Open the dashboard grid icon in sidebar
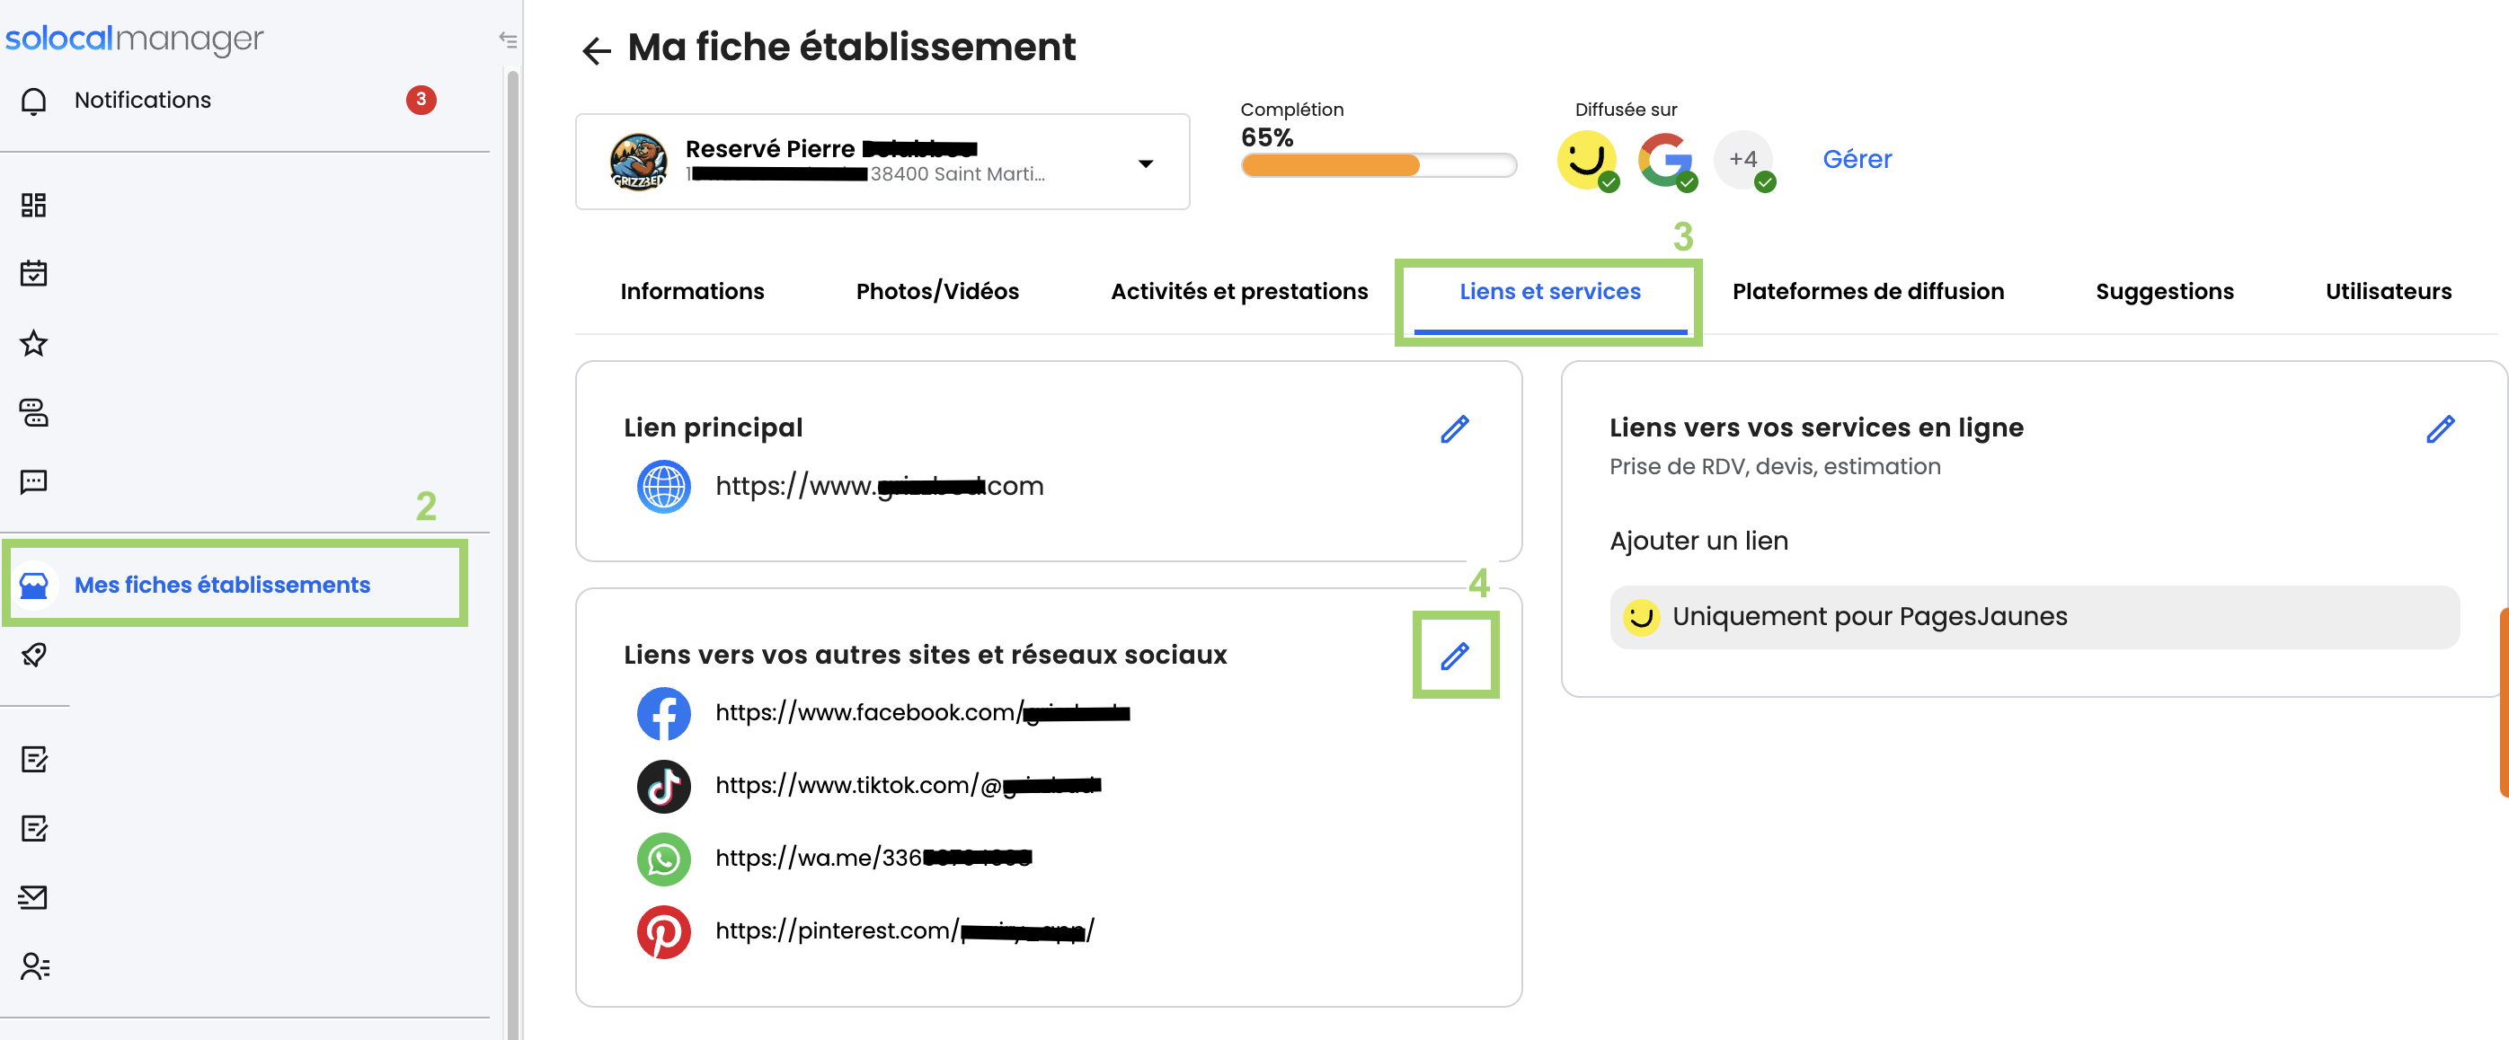The image size is (2509, 1040). (x=34, y=205)
